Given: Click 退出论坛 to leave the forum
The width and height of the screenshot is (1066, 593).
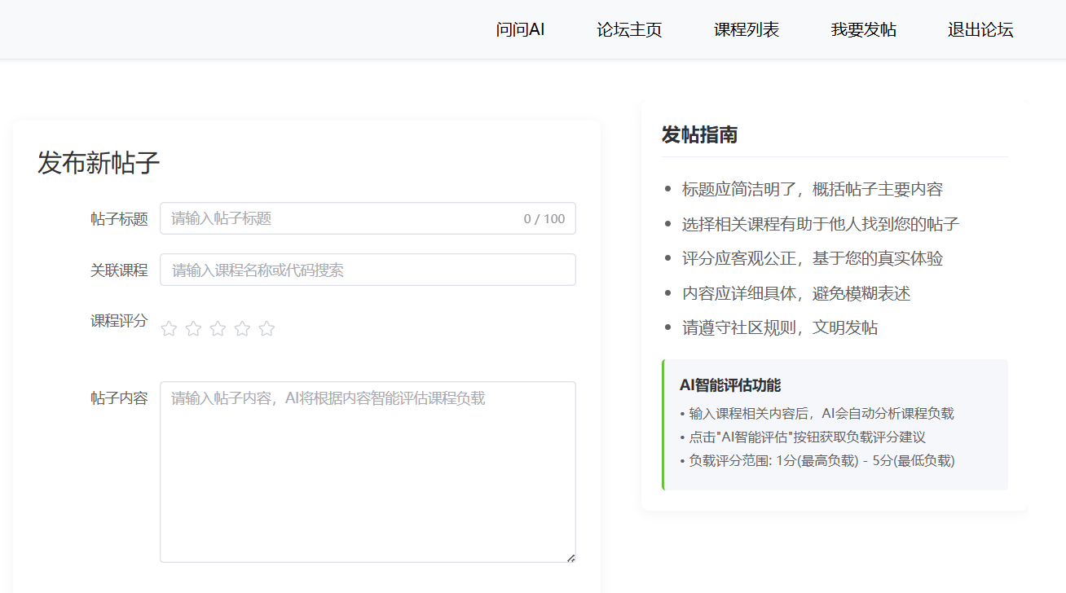Looking at the screenshot, I should pos(980,29).
